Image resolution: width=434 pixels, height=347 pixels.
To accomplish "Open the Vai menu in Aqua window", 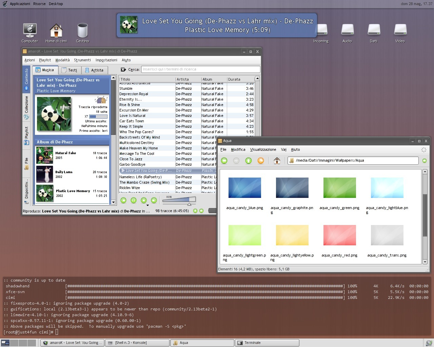I will 284,149.
